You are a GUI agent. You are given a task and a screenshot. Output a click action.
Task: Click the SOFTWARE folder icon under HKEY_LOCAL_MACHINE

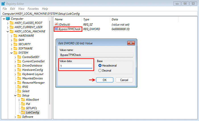[x=15, y=49]
